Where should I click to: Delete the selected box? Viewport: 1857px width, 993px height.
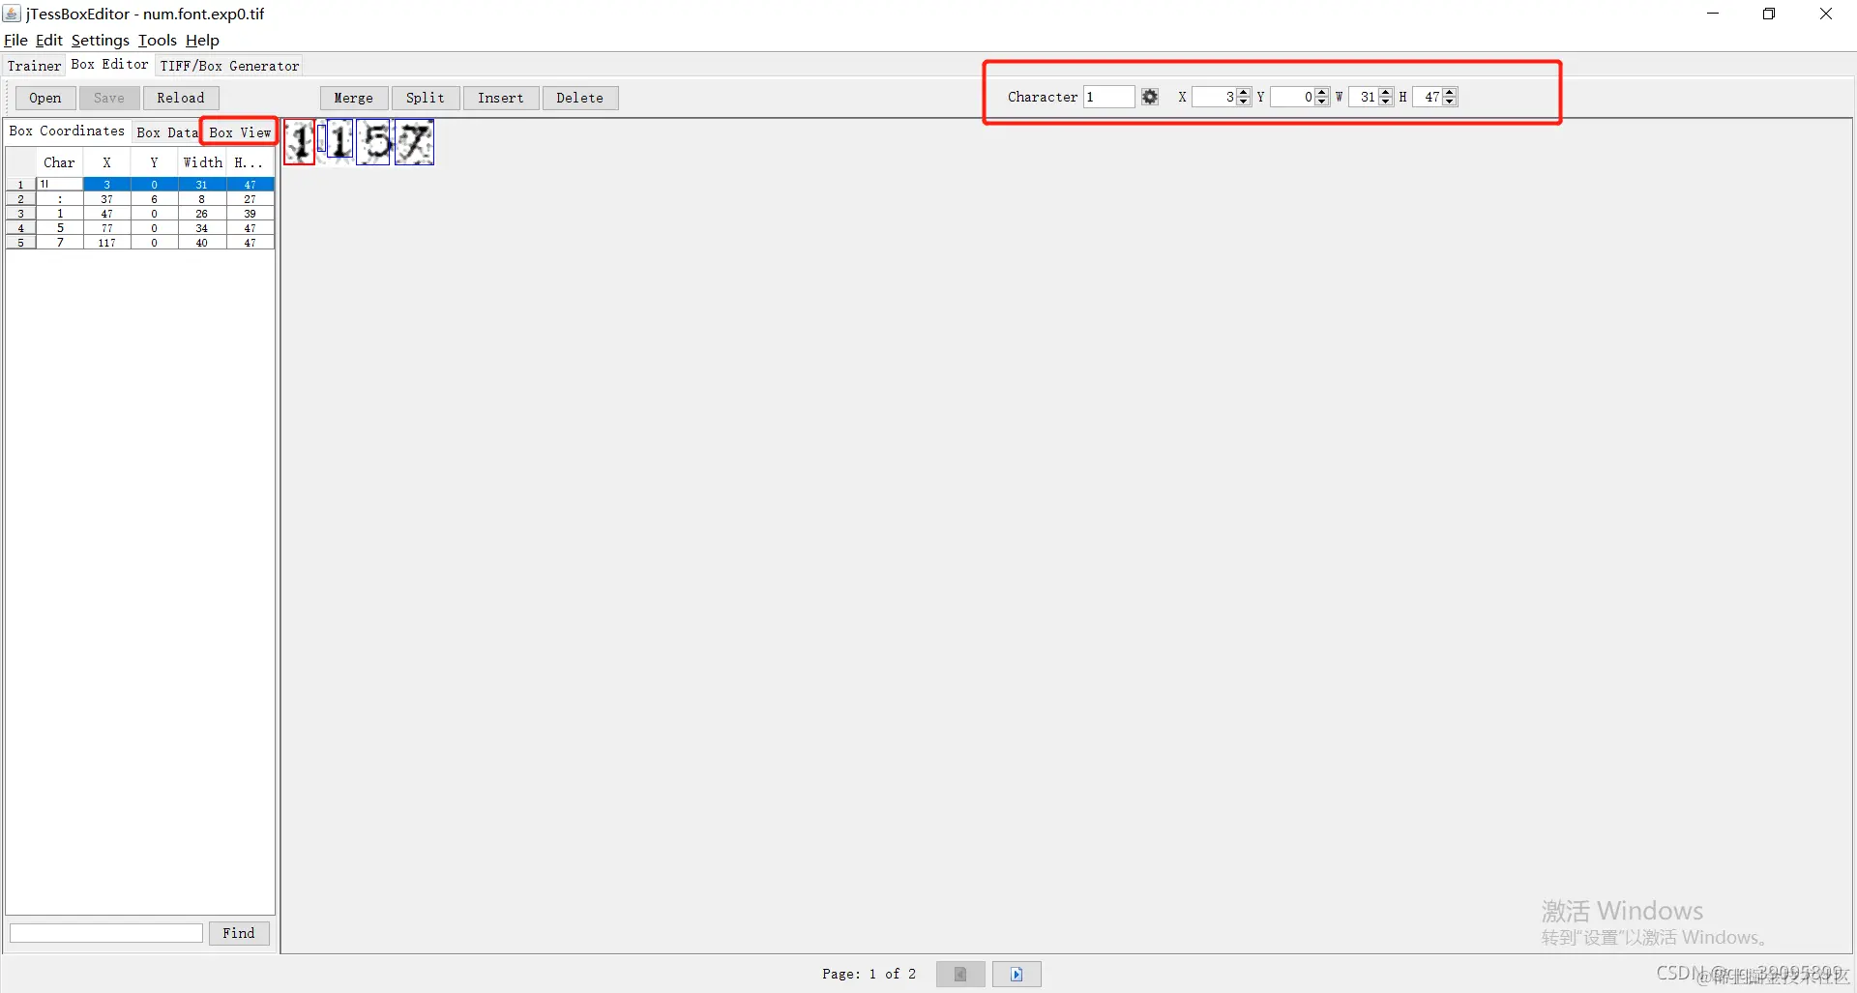point(580,98)
